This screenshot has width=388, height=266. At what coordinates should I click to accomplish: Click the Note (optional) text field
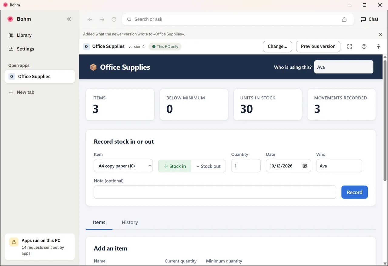(x=215, y=192)
